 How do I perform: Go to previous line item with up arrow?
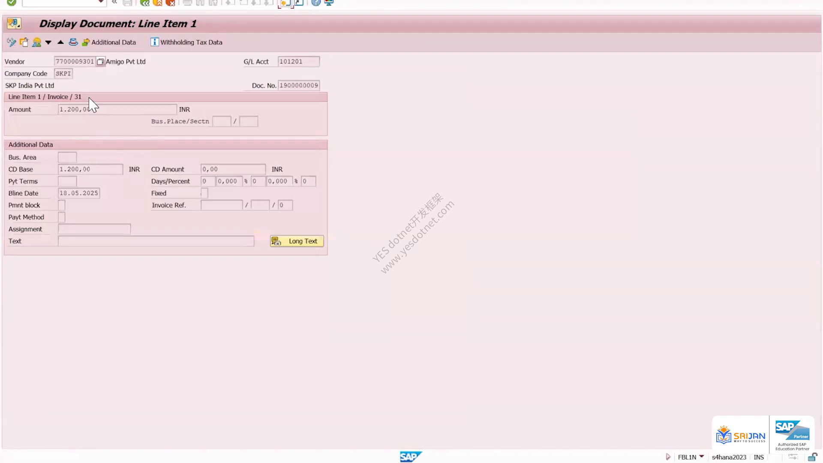(x=60, y=42)
